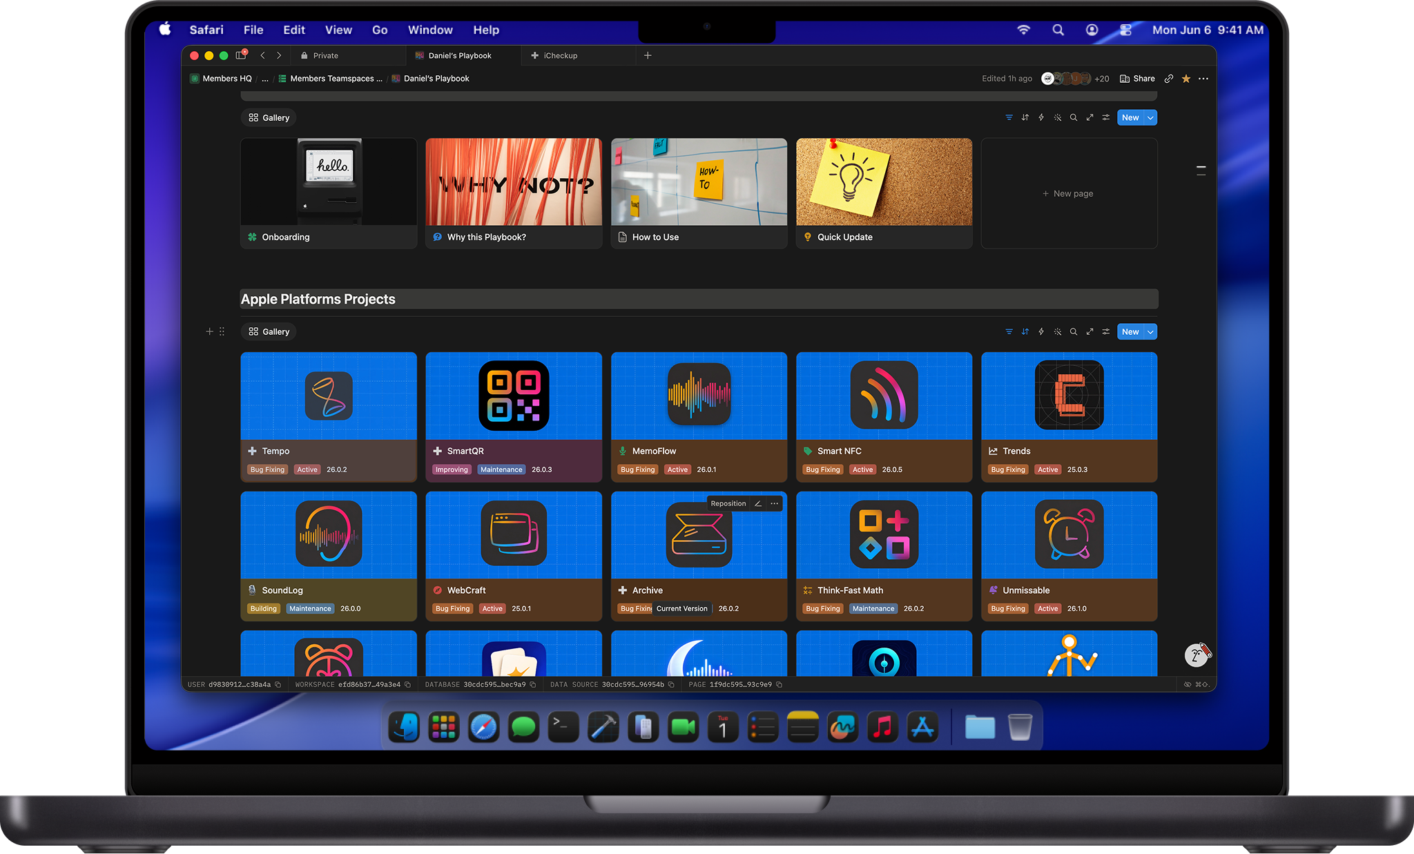Expand the New button arrow in Apple Platforms Projects
1414x854 pixels.
coord(1151,332)
